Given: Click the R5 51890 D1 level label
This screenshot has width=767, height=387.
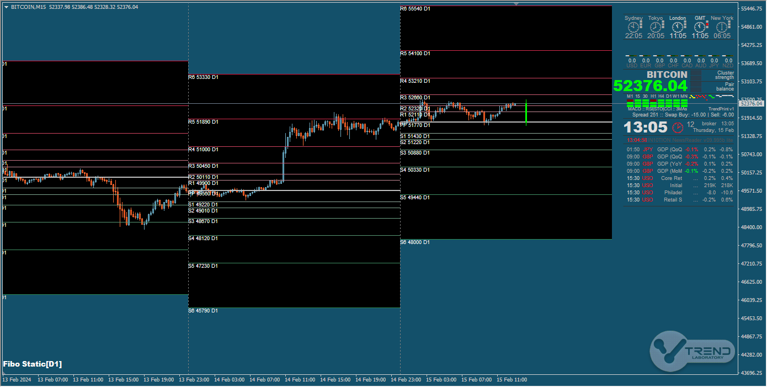Looking at the screenshot, I should pyautogui.click(x=204, y=122).
